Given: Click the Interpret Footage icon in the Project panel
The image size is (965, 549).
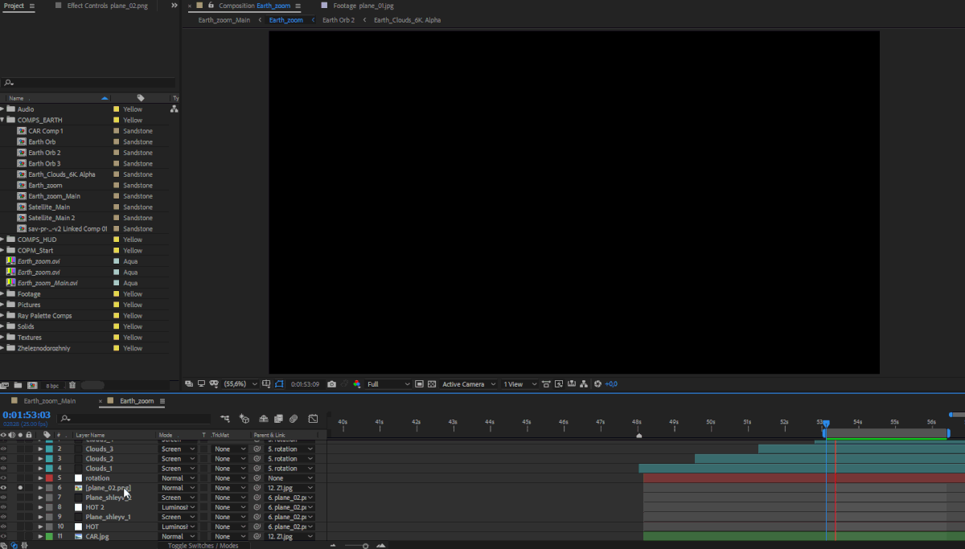Looking at the screenshot, I should tap(6, 385).
